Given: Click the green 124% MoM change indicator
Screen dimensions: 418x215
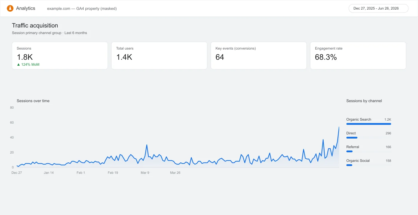Looking at the screenshot, I should (x=28, y=64).
